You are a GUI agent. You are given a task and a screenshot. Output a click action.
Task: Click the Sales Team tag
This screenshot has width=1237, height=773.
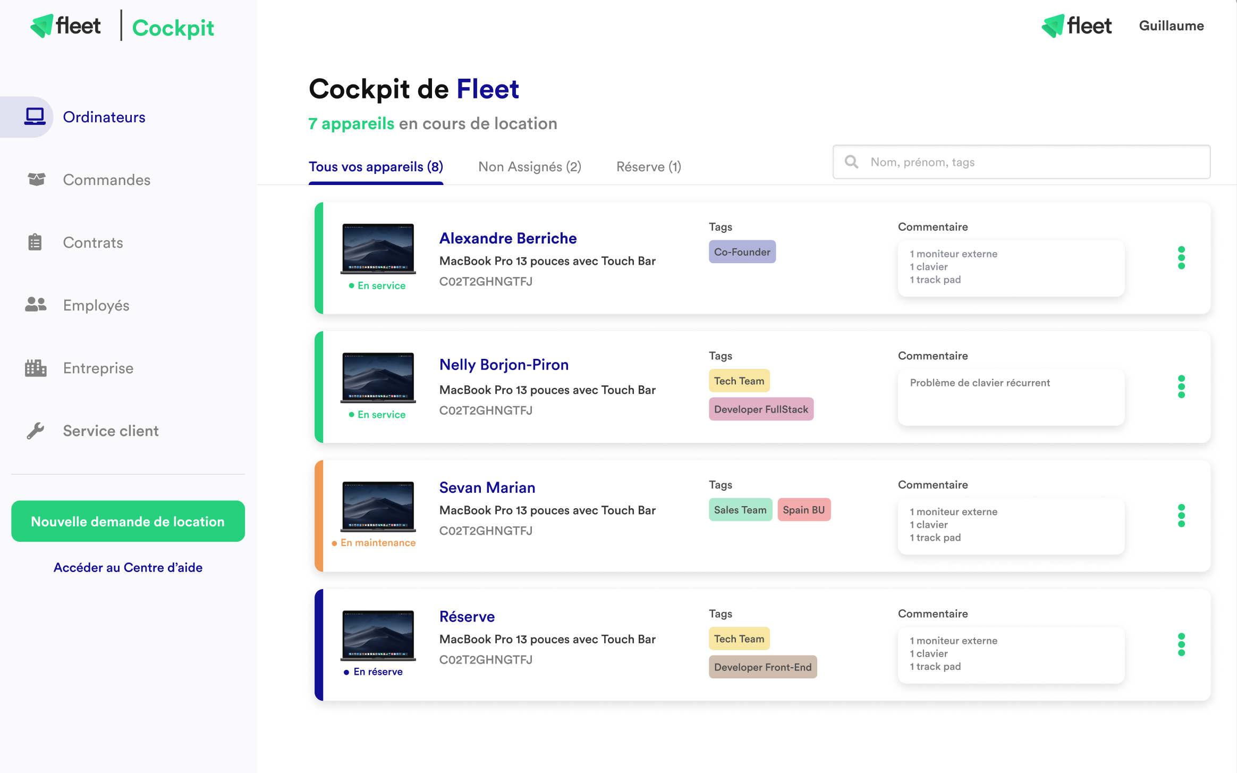(740, 510)
